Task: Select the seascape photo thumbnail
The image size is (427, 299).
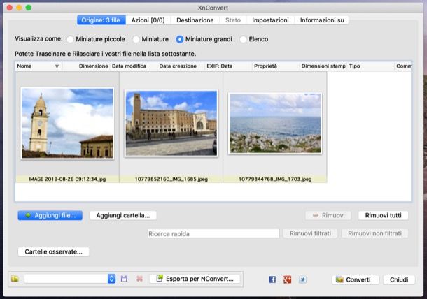Action: point(275,123)
